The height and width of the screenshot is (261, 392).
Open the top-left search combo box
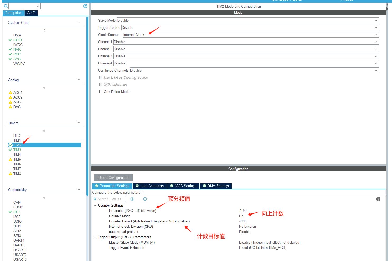click(25, 6)
